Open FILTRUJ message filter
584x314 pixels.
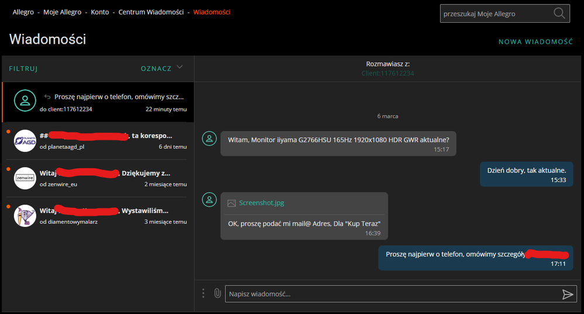23,69
